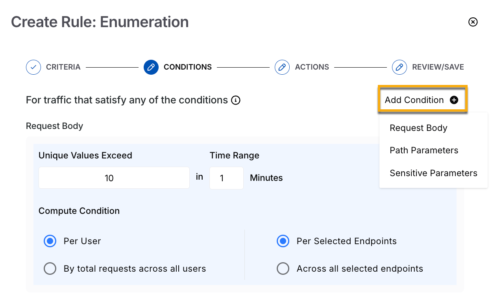The height and width of the screenshot is (298, 492).
Task: Click the Unique Values Exceed field
Action: point(114,178)
